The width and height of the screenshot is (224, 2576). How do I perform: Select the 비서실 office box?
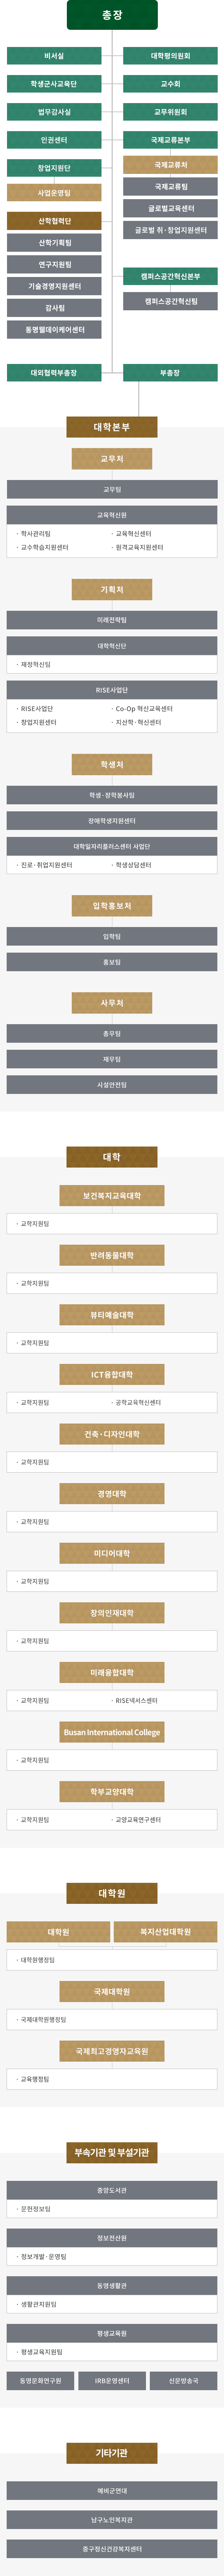[x=54, y=56]
